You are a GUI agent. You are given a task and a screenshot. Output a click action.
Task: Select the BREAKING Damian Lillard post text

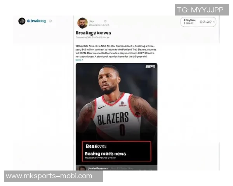click(x=116, y=51)
